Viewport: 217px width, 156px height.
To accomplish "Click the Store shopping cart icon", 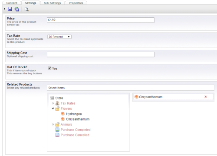I will [52, 98].
